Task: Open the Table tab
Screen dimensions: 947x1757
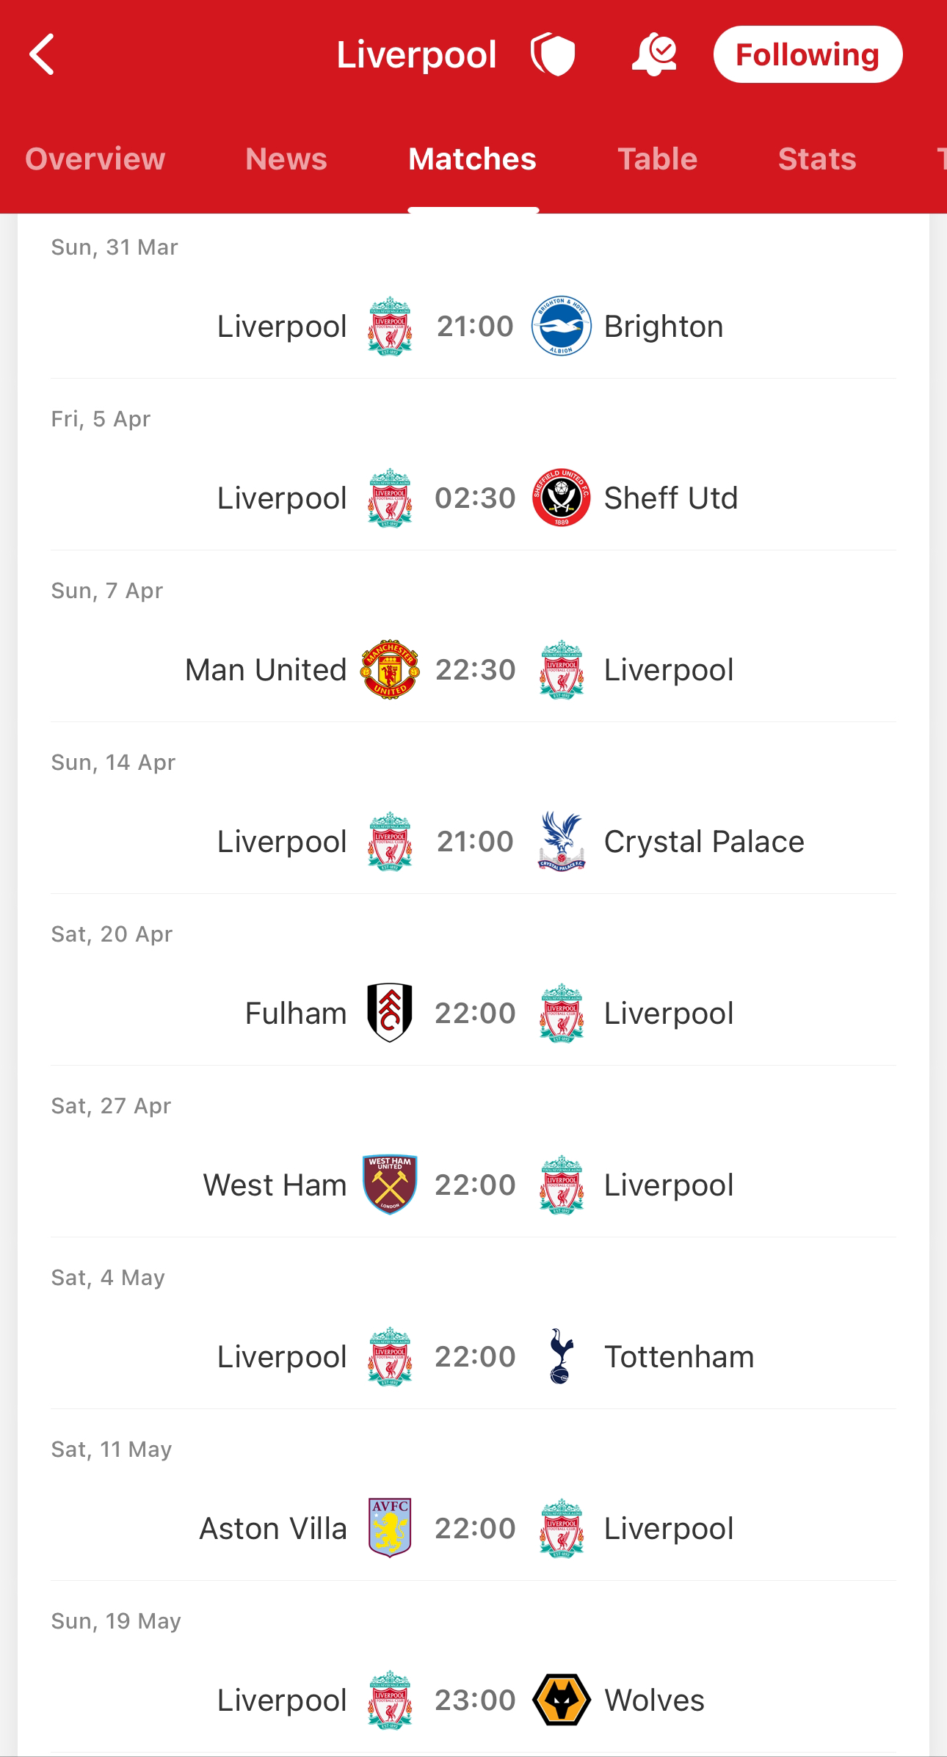Action: (658, 159)
